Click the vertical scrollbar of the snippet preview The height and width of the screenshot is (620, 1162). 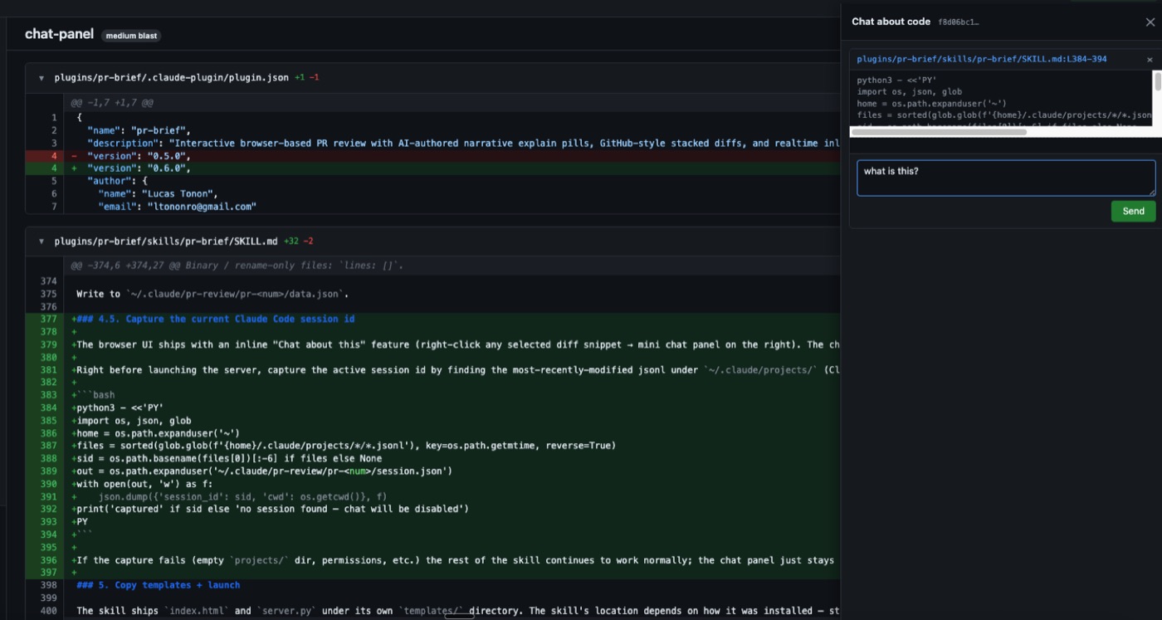(x=1157, y=81)
